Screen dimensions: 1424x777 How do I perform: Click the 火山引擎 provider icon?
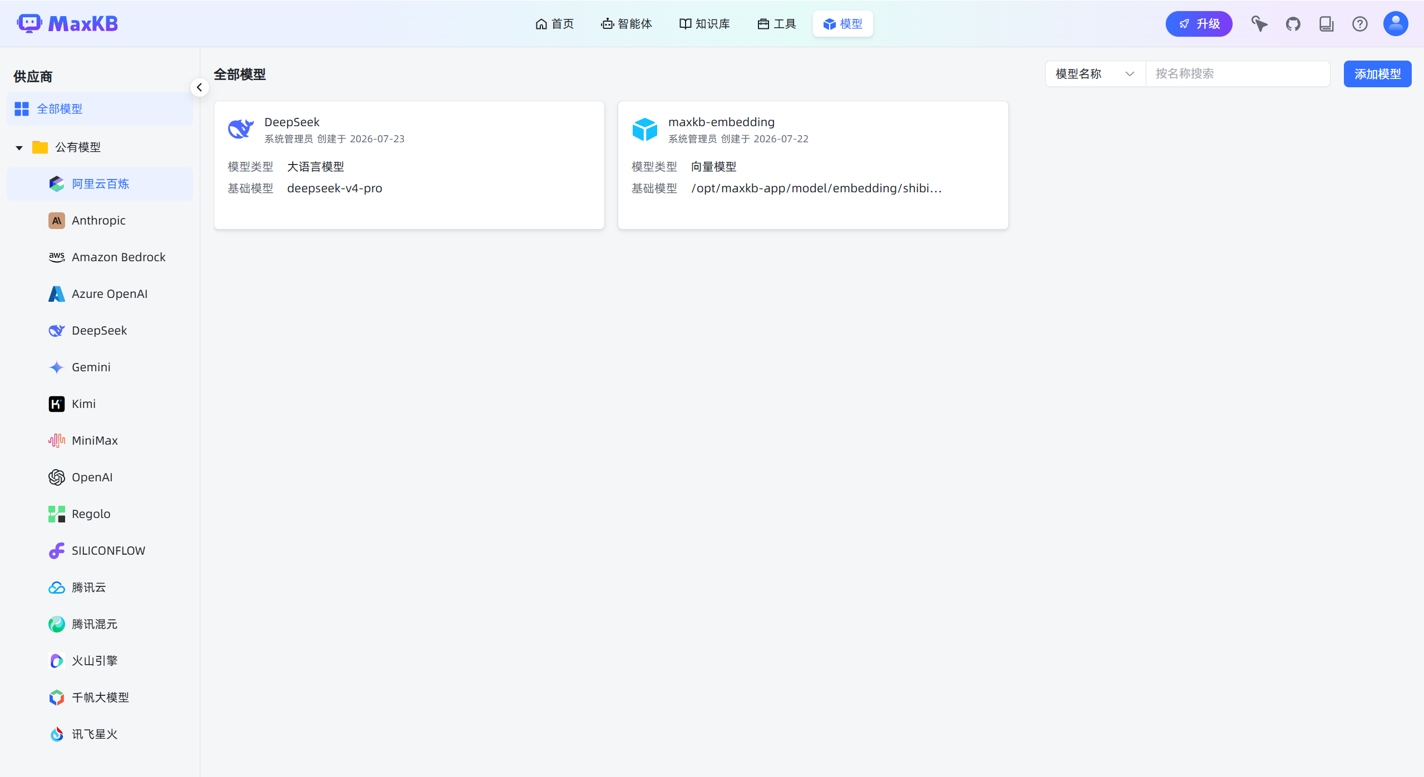(x=57, y=661)
